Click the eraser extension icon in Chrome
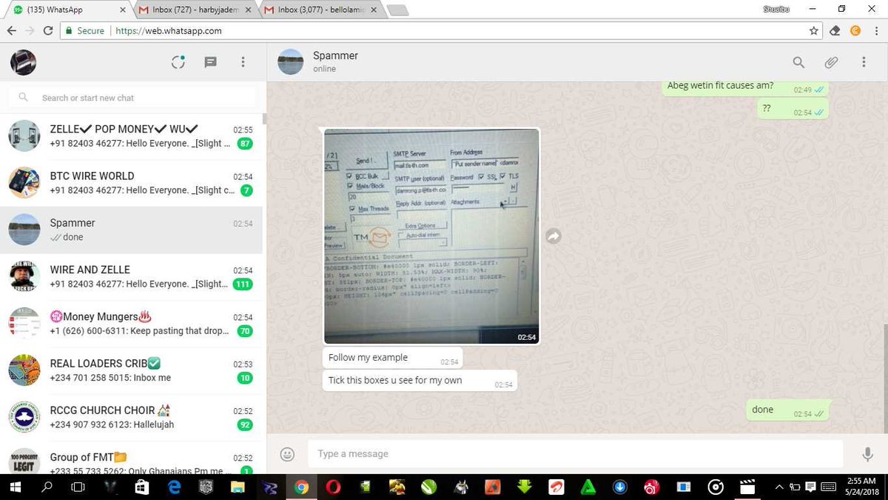 tap(835, 31)
